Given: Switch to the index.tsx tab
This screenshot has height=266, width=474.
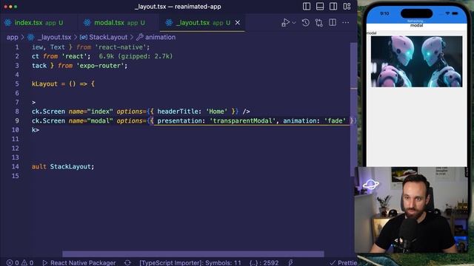Looking at the screenshot, I should pos(39,23).
